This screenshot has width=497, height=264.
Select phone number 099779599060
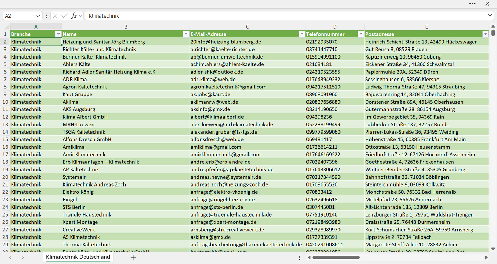(335, 132)
